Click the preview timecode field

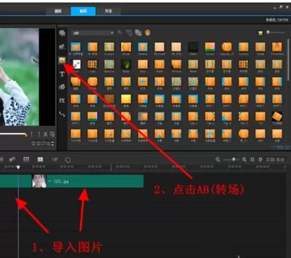pos(40,144)
